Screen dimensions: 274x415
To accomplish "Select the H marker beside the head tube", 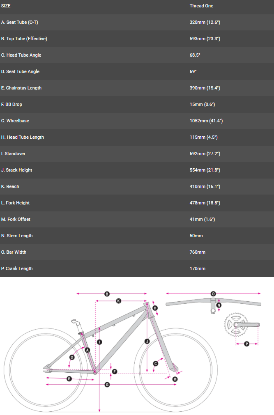I will click(155, 307).
